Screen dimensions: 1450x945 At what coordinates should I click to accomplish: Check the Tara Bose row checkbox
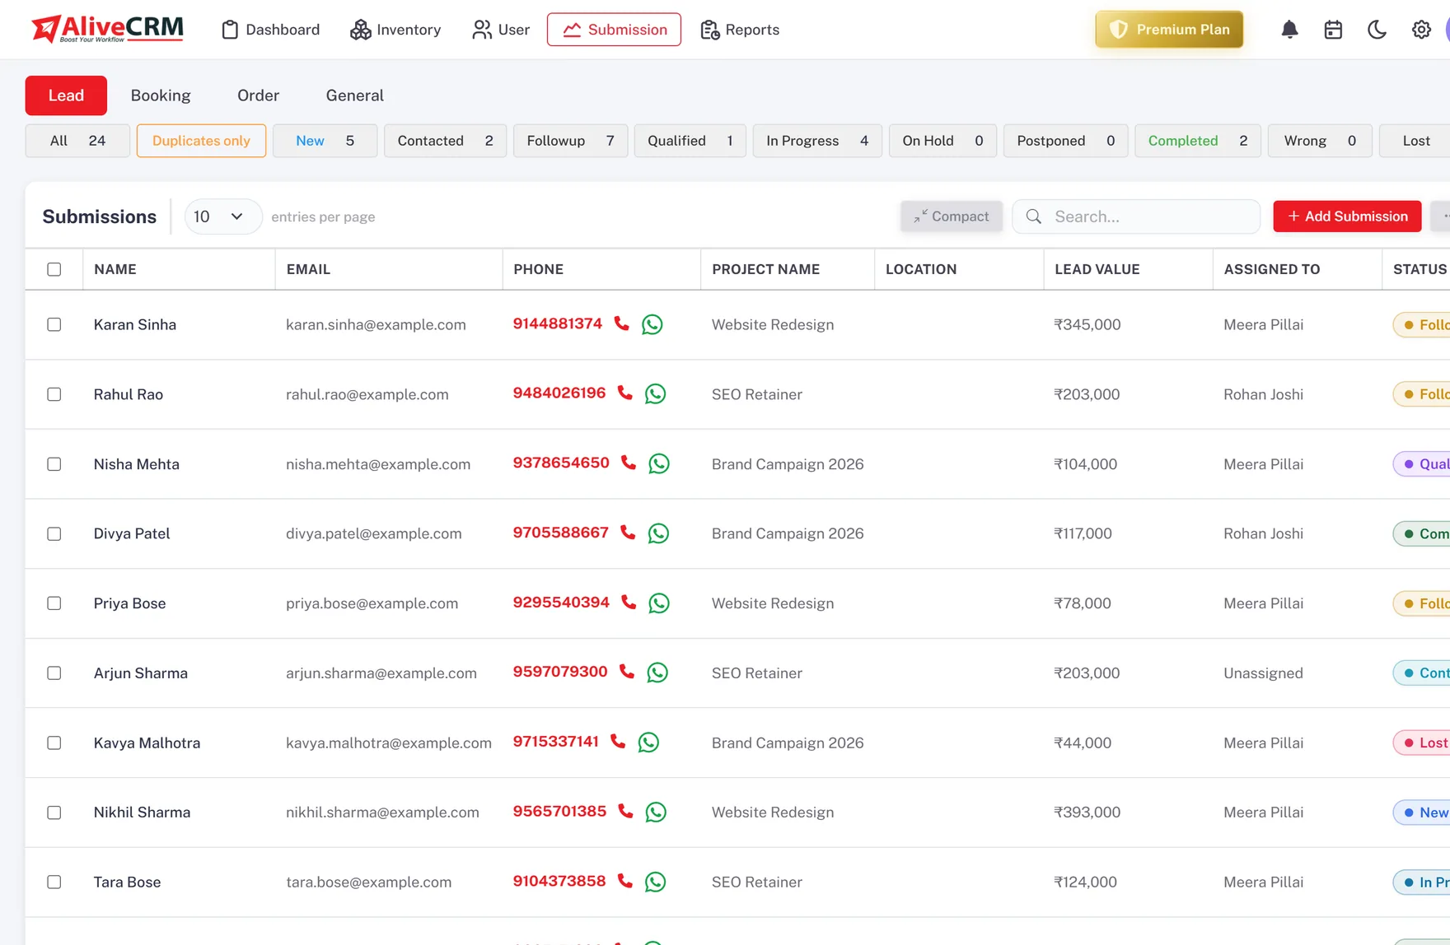tap(54, 882)
